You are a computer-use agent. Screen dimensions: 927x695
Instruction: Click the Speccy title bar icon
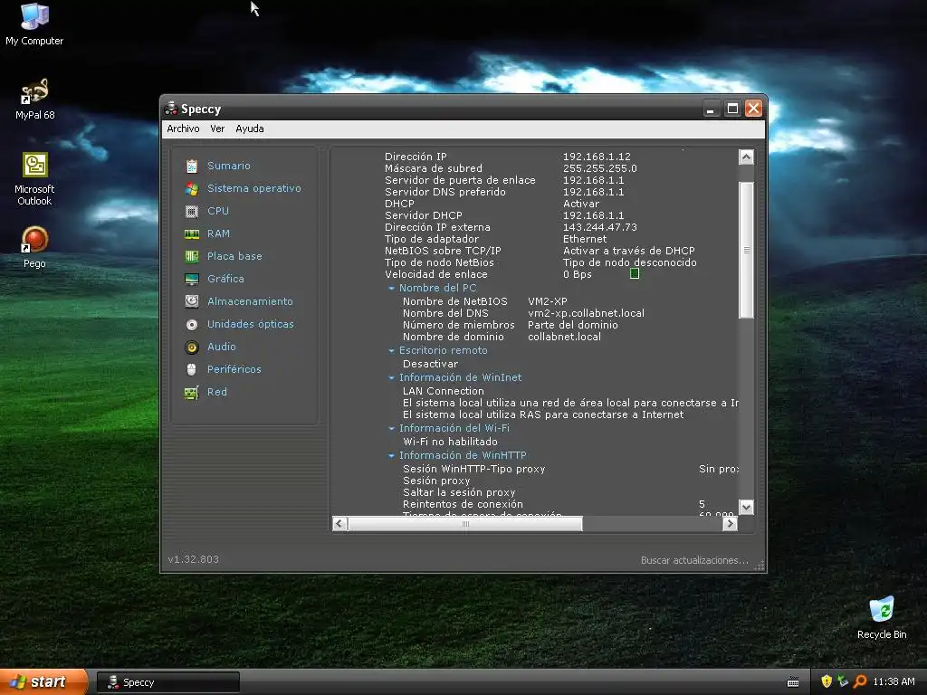pos(171,109)
